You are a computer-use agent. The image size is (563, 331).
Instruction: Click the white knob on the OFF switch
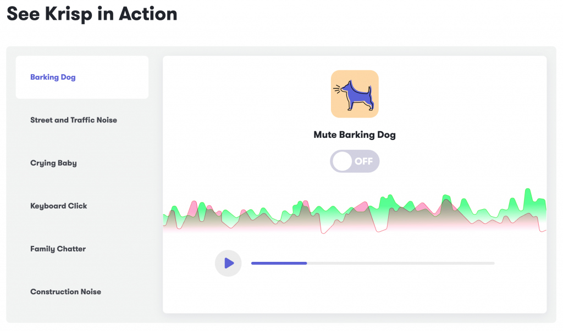[x=342, y=161]
